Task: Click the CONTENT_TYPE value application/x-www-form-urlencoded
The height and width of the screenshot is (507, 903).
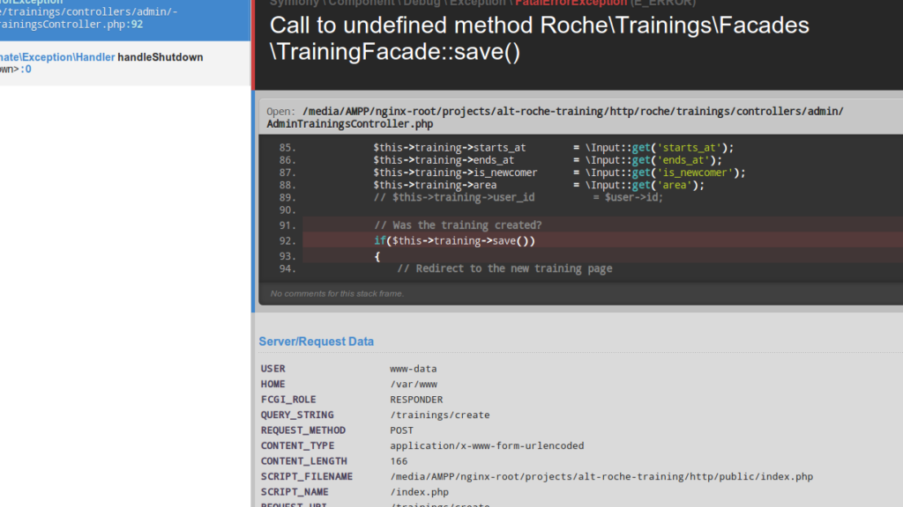Action: point(487,446)
